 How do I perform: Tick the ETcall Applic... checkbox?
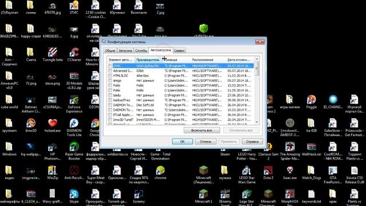coord(110,115)
